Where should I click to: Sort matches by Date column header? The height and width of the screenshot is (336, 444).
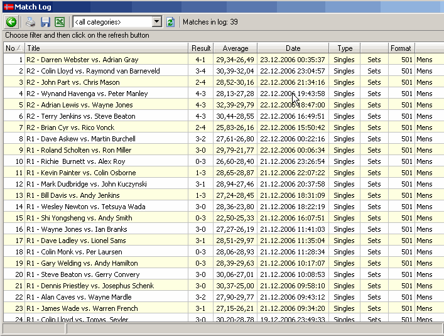293,48
